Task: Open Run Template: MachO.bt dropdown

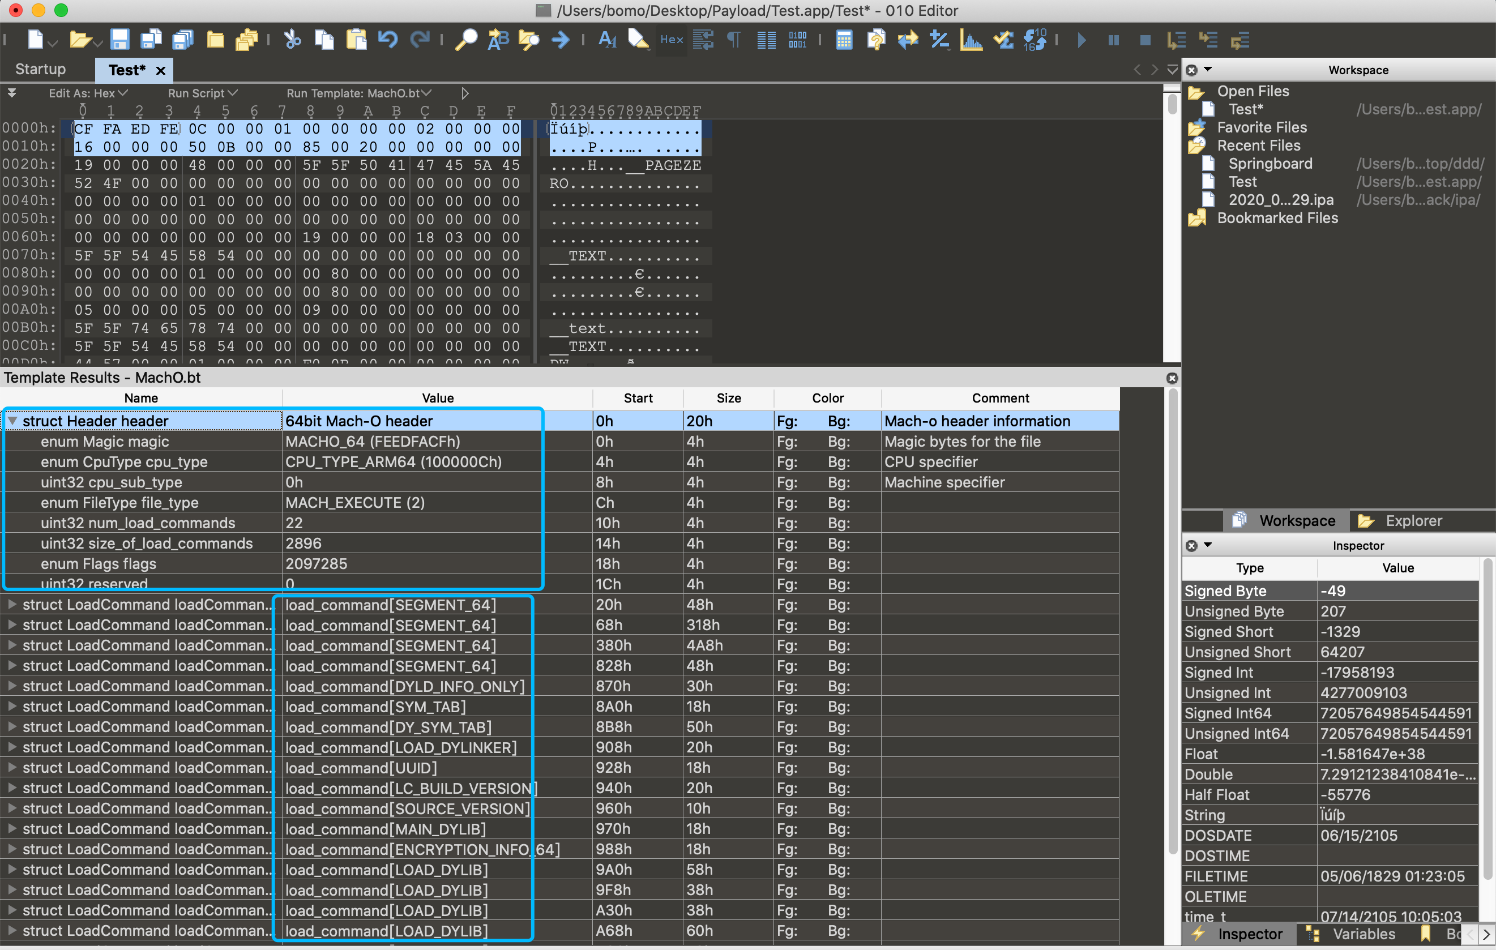Action: [x=359, y=93]
